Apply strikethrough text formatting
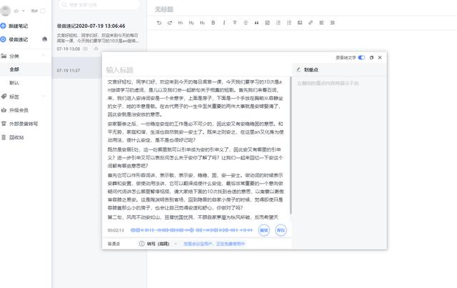The width and height of the screenshot is (457, 288). click(x=235, y=23)
